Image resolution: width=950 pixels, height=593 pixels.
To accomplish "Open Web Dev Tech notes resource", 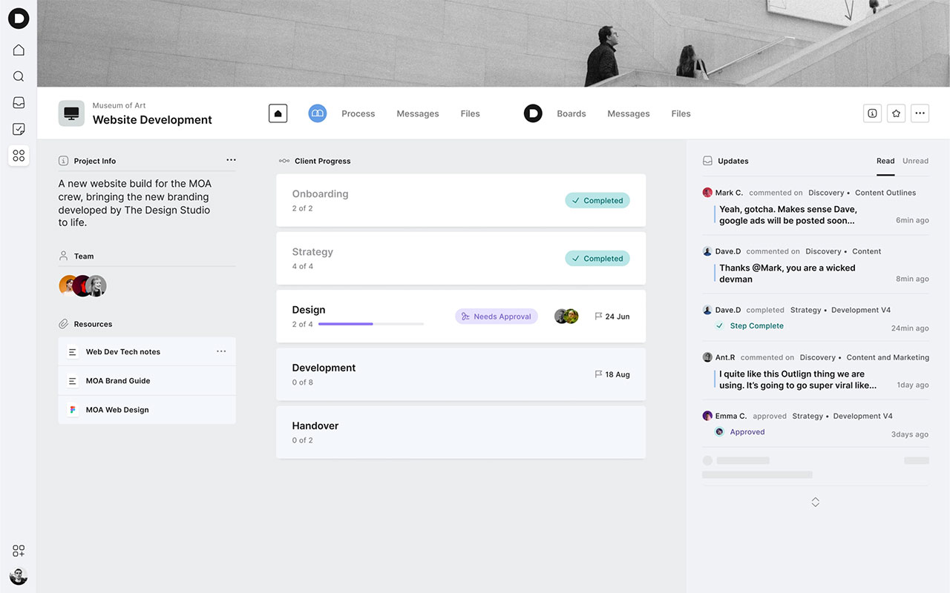I will pos(147,352).
